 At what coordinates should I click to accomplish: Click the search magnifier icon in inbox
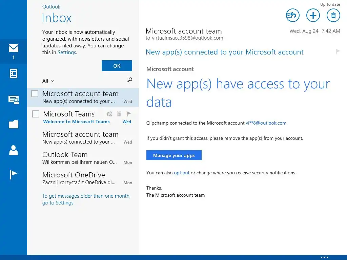[x=130, y=80]
